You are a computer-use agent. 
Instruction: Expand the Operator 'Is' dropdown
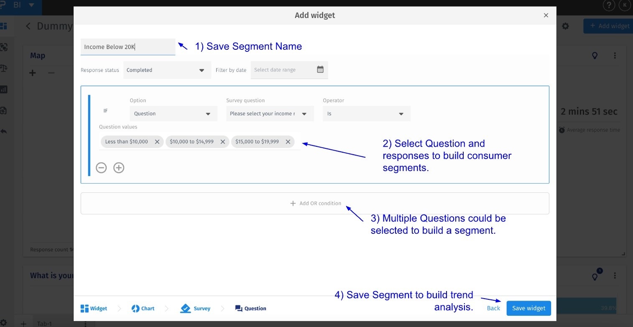click(366, 114)
